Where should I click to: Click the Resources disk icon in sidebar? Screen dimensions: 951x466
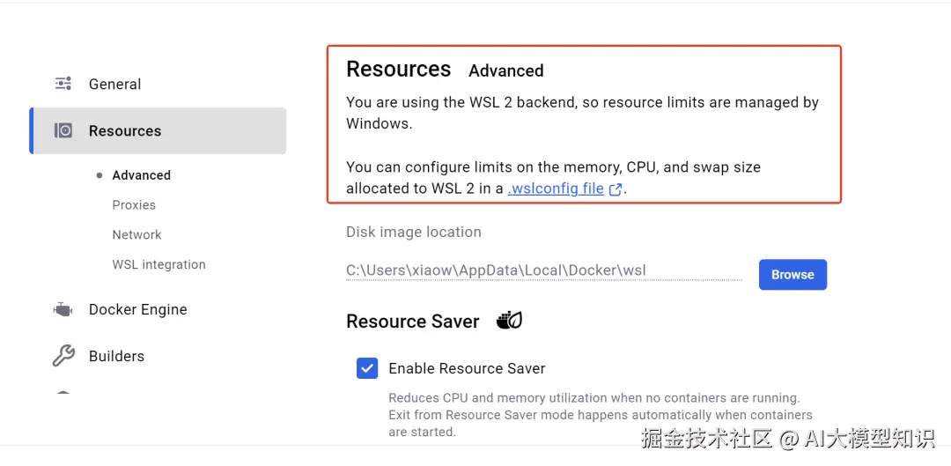point(63,130)
